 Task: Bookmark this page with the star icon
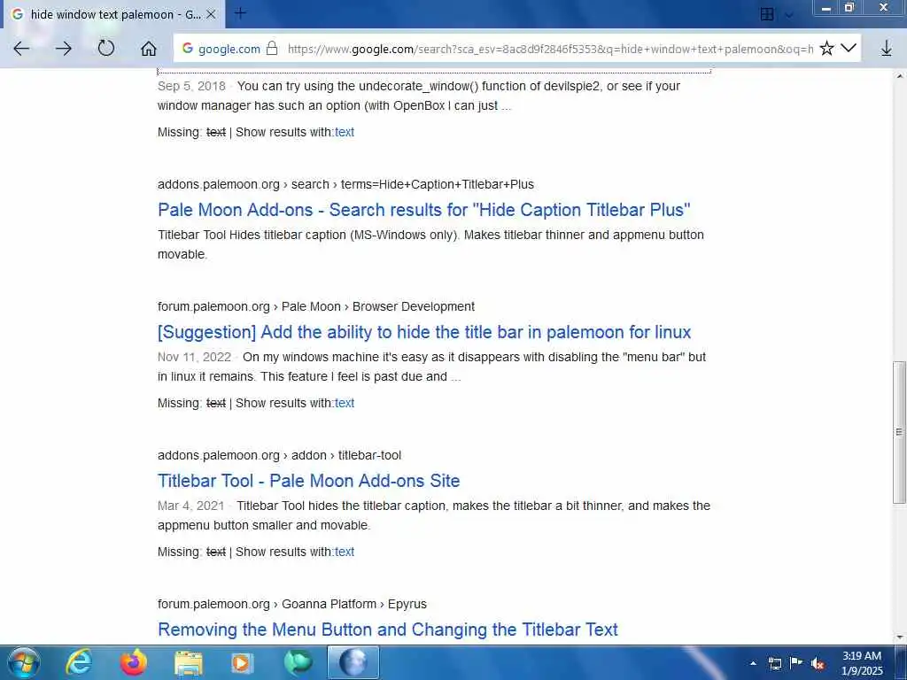[826, 49]
